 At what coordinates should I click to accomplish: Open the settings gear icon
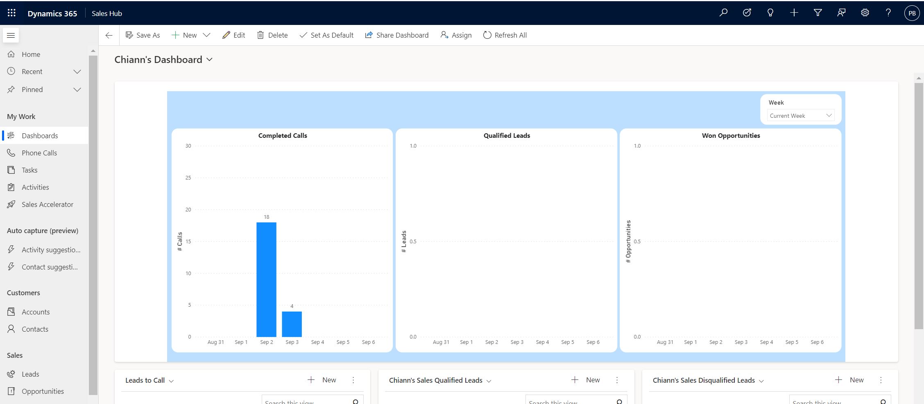[865, 13]
